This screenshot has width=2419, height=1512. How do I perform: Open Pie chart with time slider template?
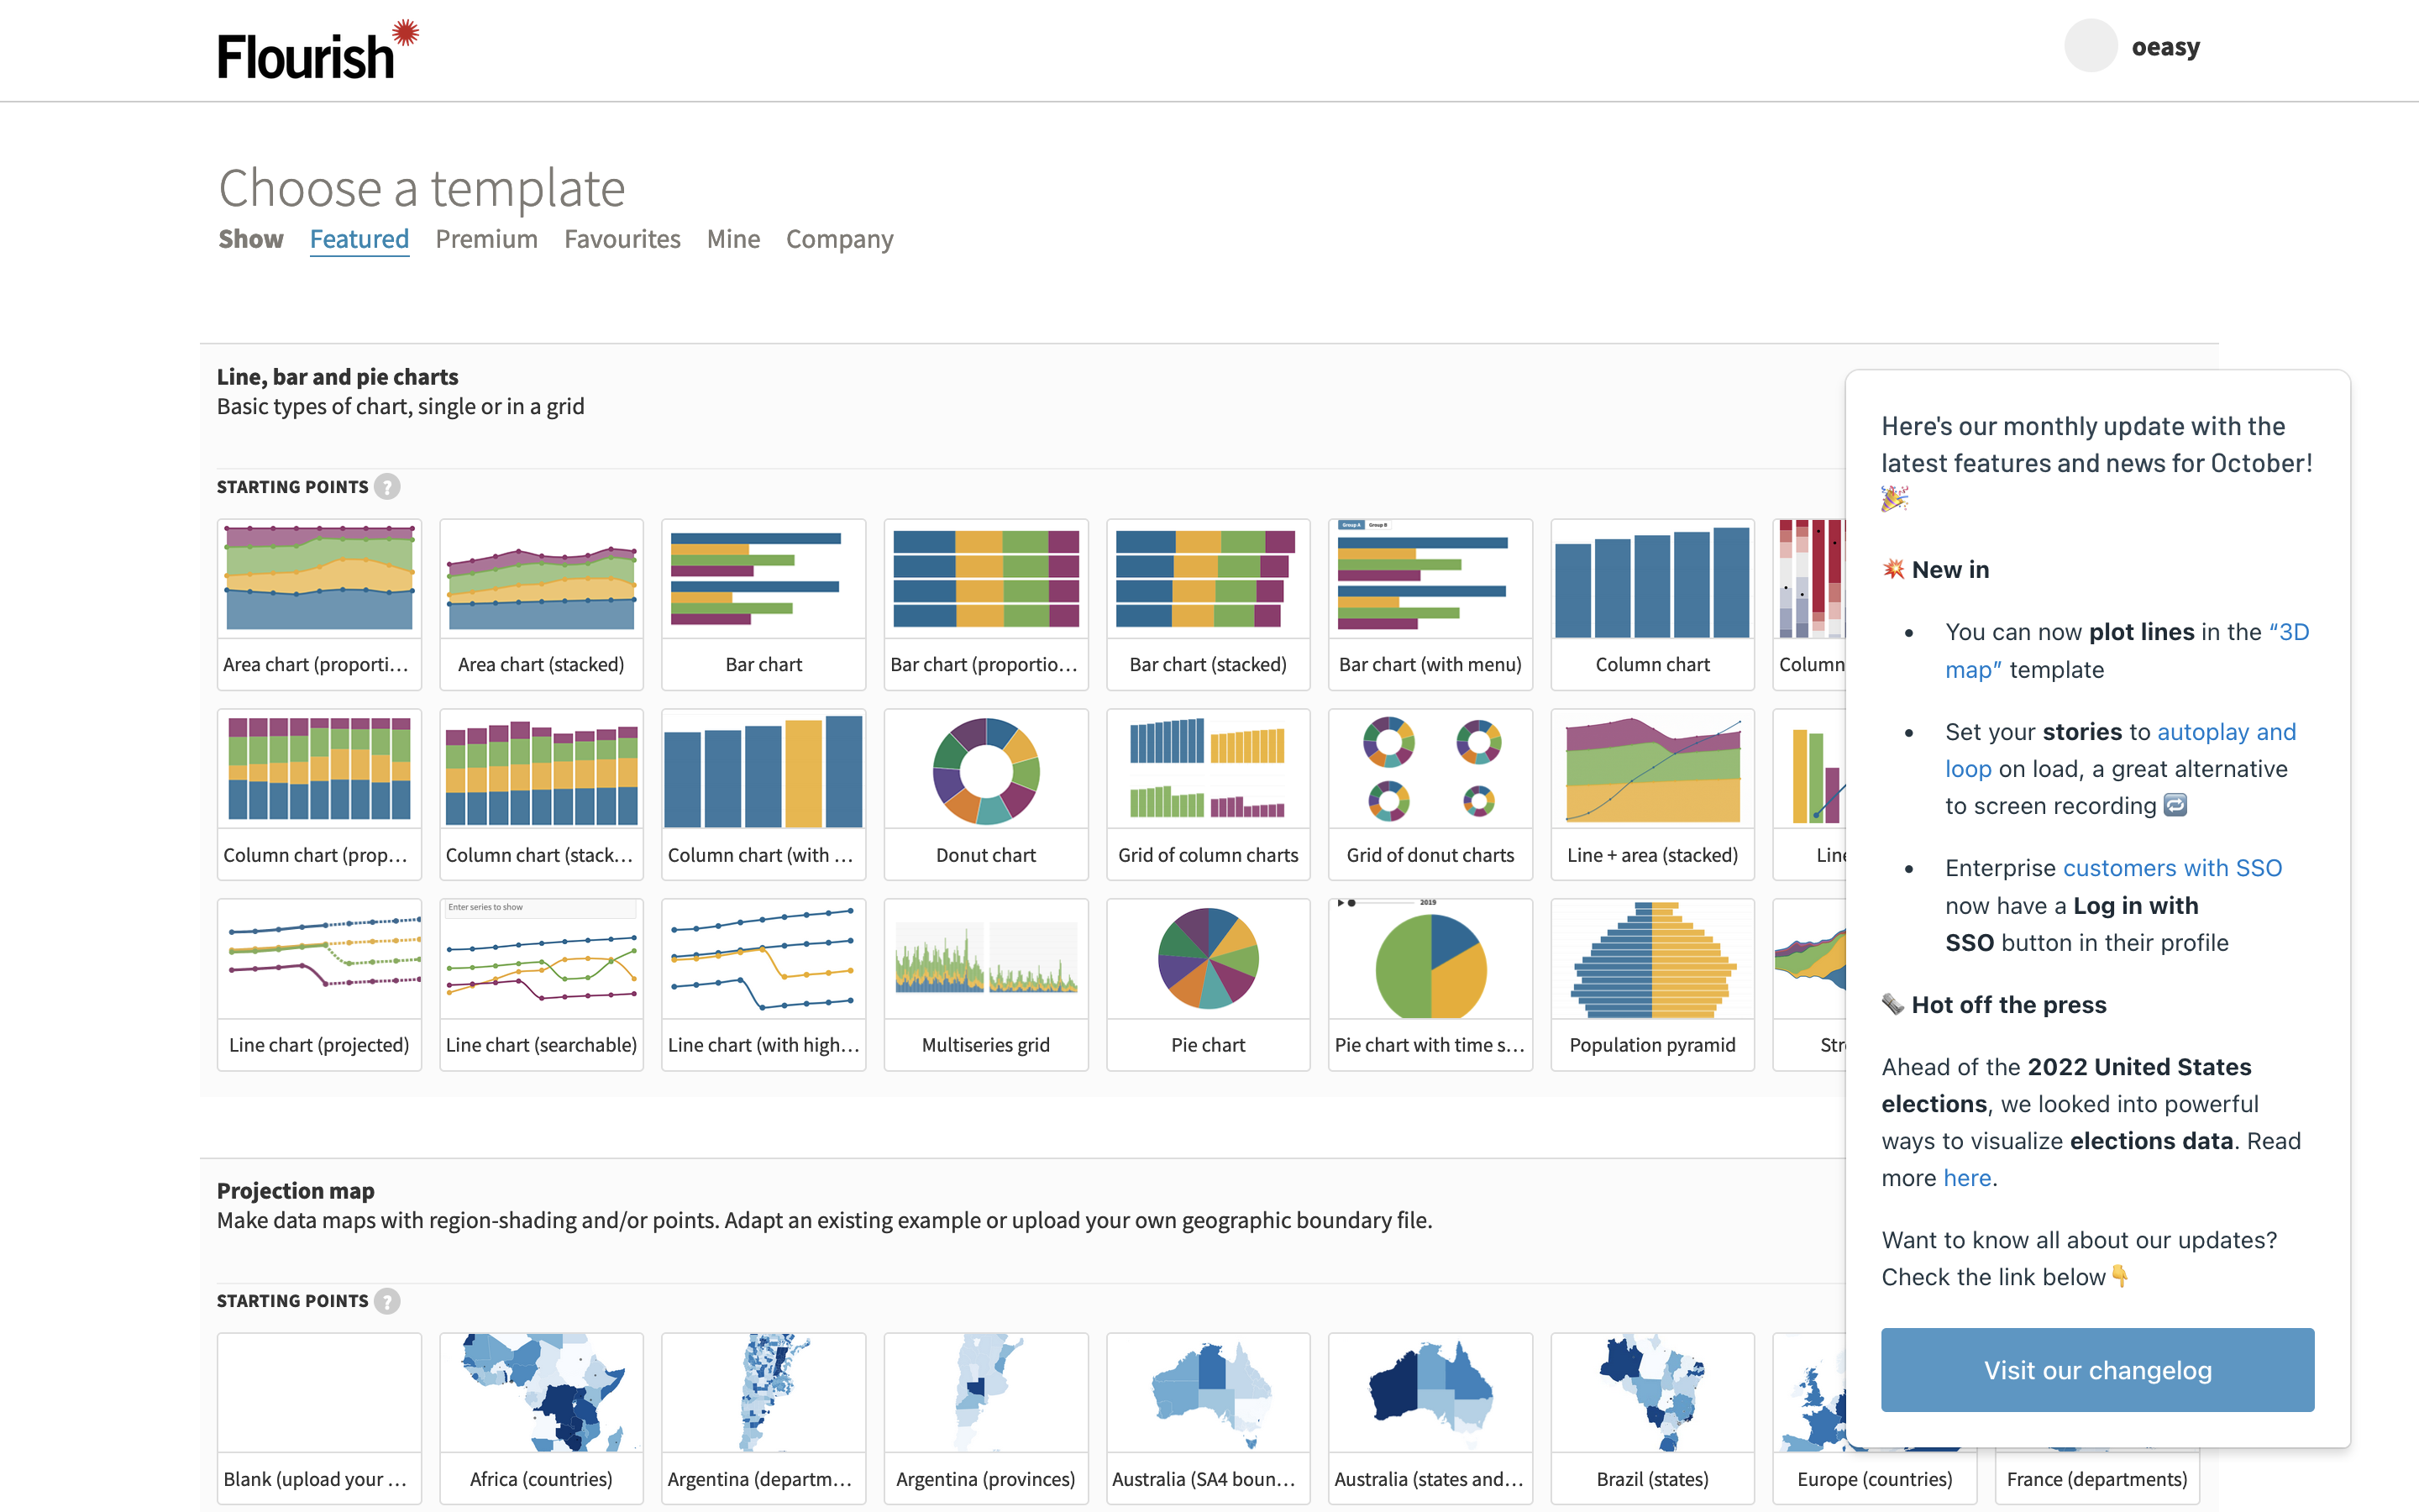1430,984
